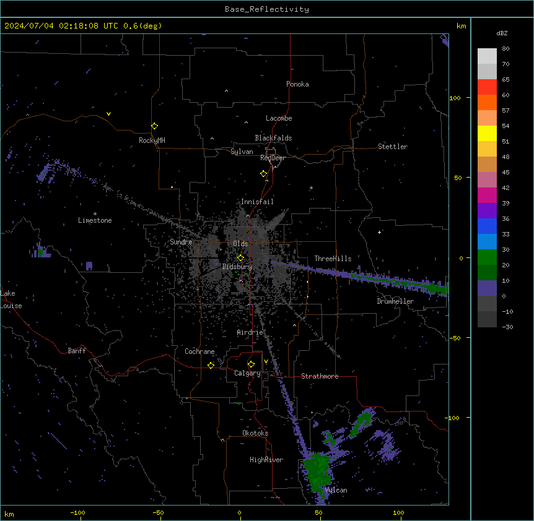Click the Banff label
The image size is (534, 521).
click(x=77, y=351)
